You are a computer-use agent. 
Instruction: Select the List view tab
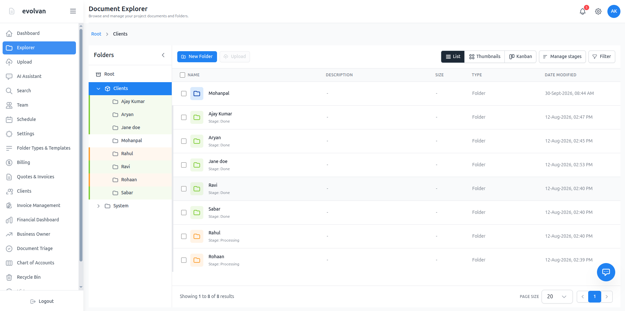tap(453, 57)
